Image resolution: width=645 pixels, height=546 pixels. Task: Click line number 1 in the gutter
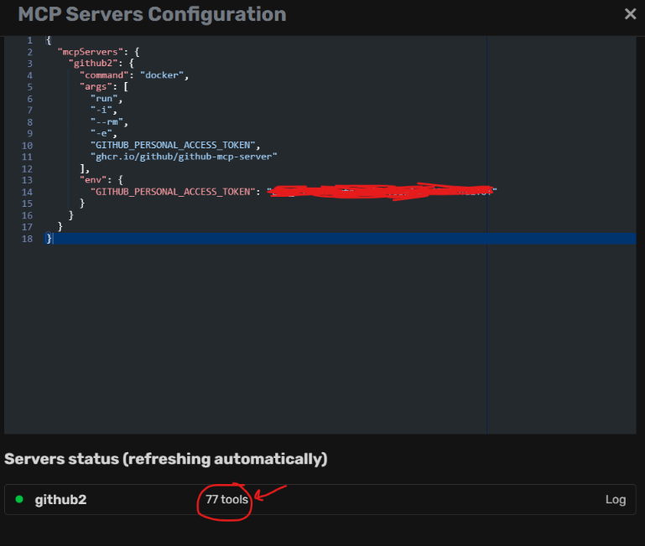pyautogui.click(x=30, y=40)
